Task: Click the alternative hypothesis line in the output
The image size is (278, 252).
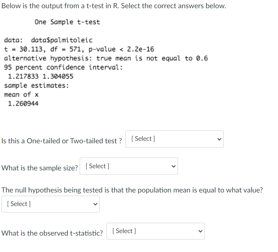Action: point(106,58)
